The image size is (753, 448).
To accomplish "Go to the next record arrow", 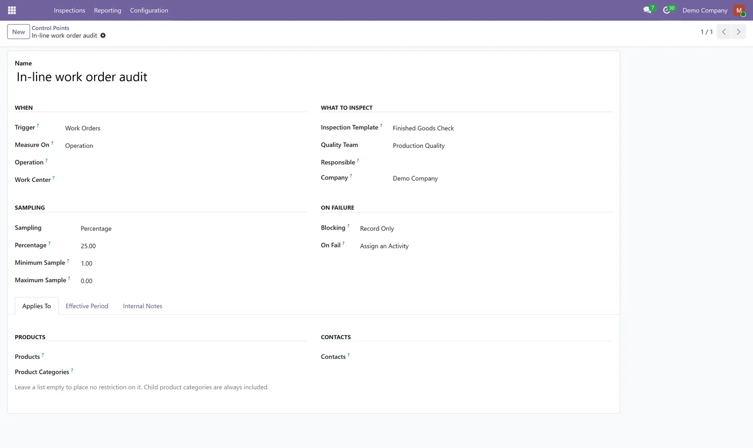I will (738, 32).
